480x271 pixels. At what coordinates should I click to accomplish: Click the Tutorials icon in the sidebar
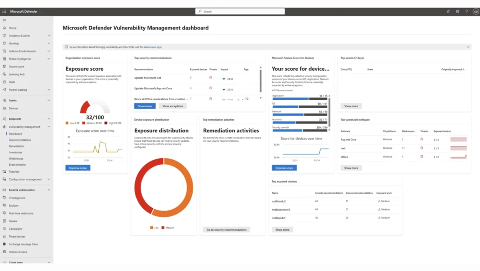4,171
